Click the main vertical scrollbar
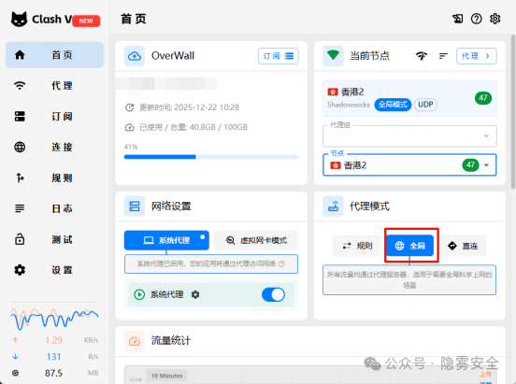The height and width of the screenshot is (384, 516). (513, 112)
